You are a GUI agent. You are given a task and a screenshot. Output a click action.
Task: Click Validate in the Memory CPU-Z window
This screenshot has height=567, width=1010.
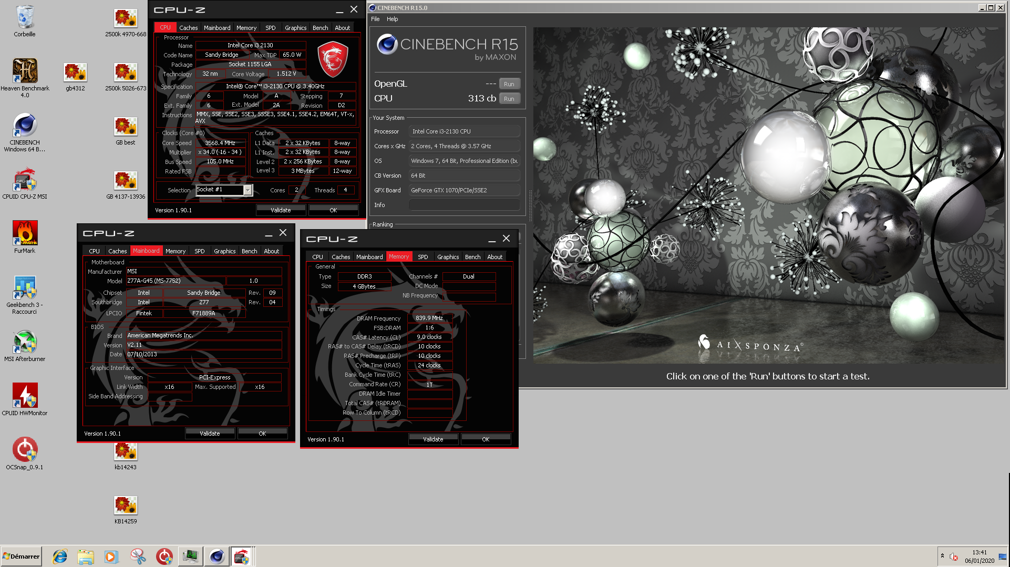click(433, 439)
